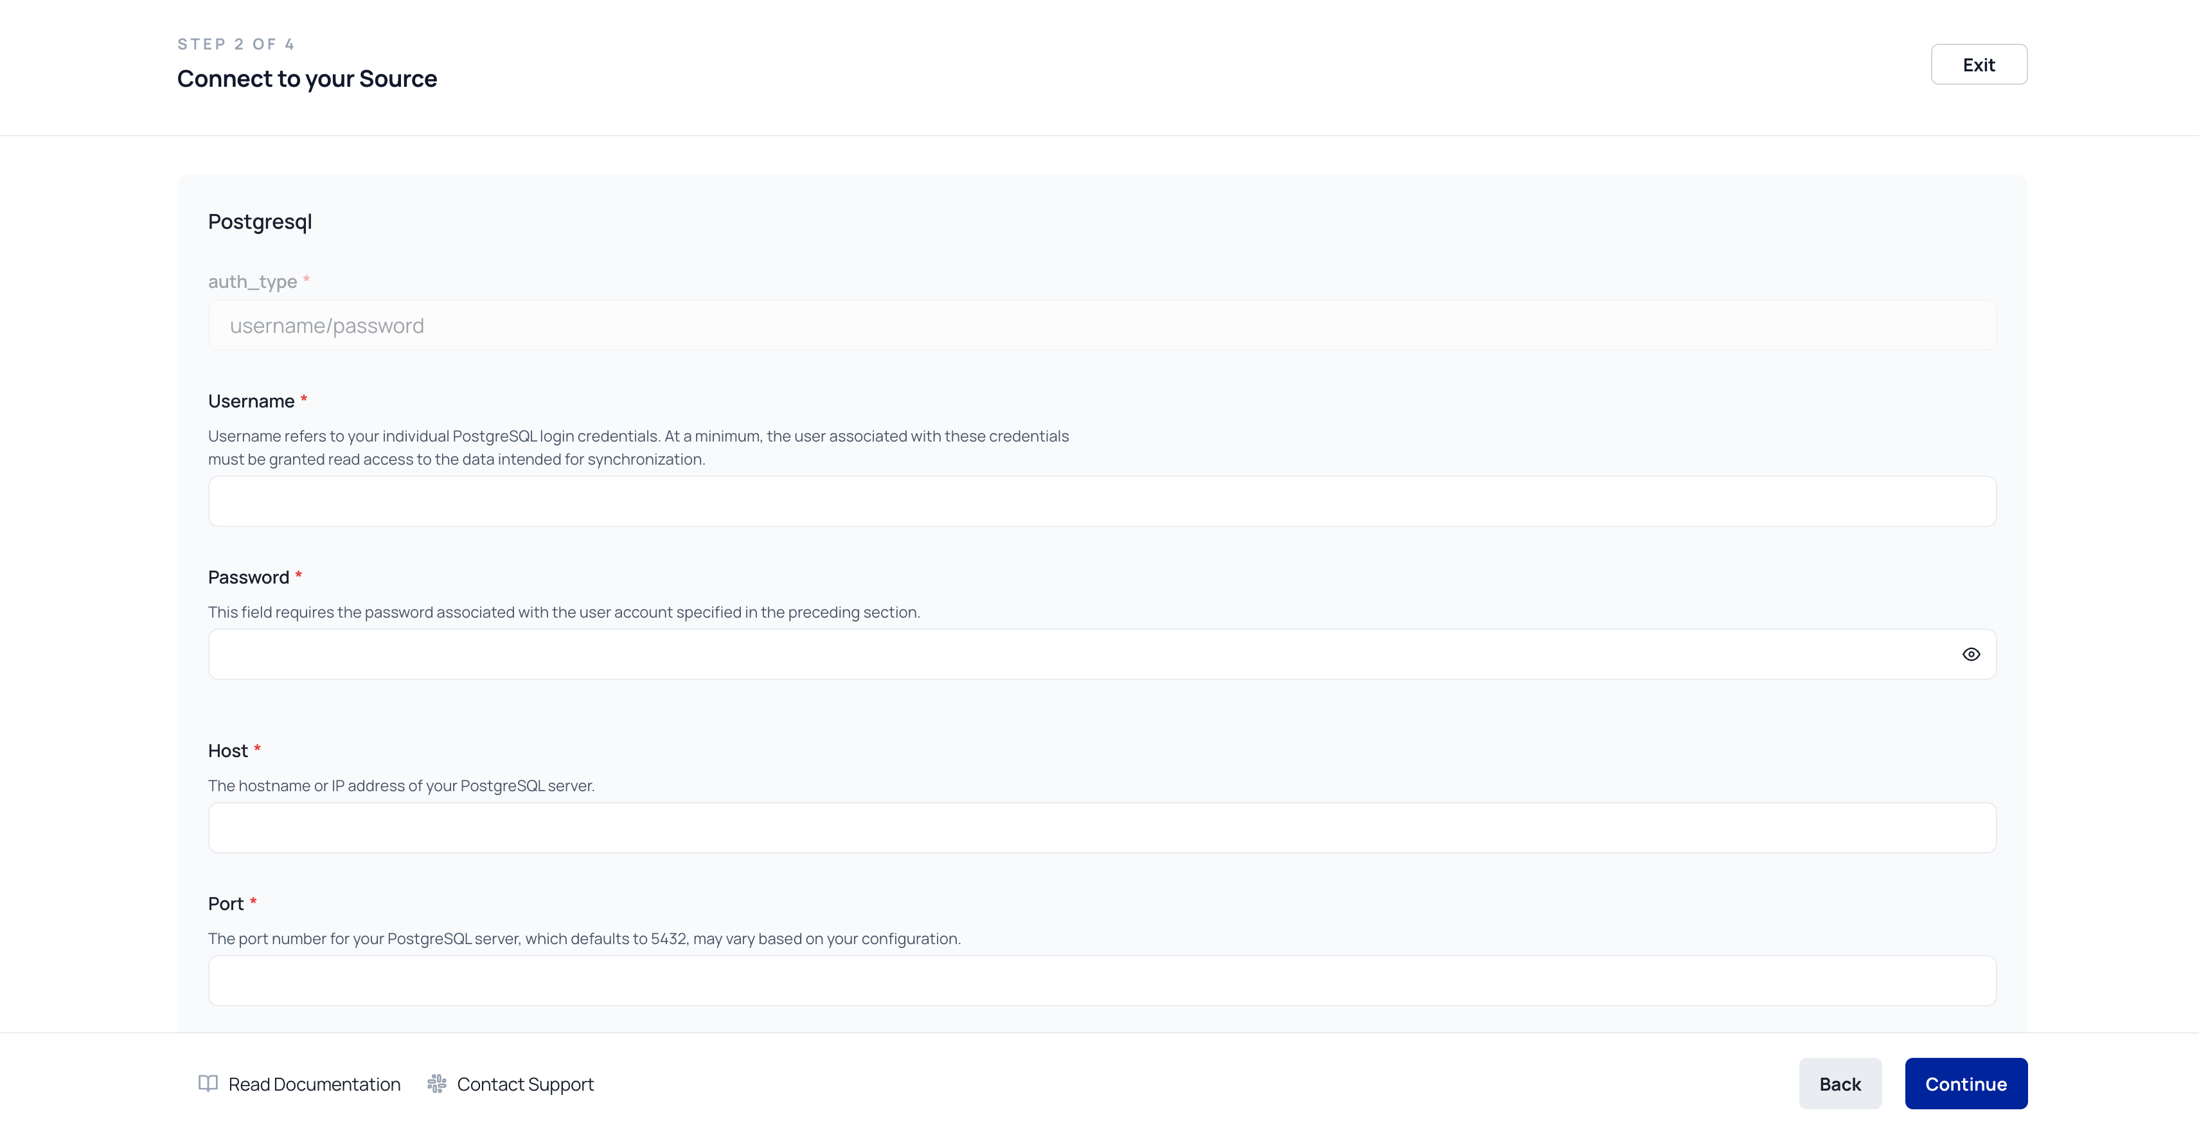Click the Username field label

251,401
